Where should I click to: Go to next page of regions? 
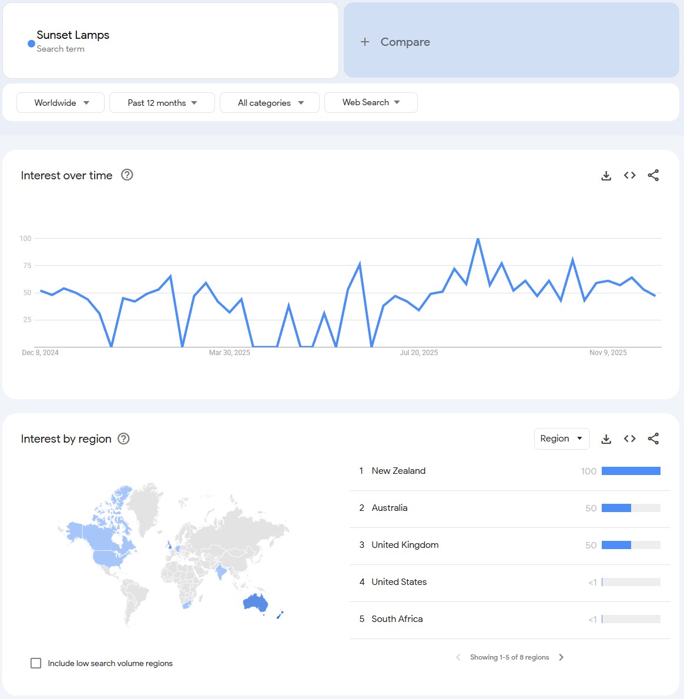[561, 657]
